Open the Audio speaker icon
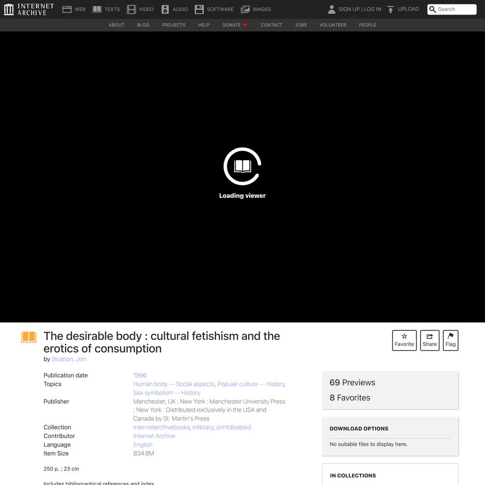The width and height of the screenshot is (485, 485). tap(165, 9)
